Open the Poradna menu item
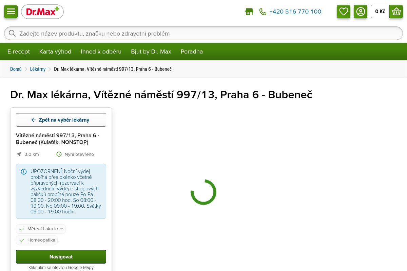The height and width of the screenshot is (271, 407). pyautogui.click(x=192, y=51)
